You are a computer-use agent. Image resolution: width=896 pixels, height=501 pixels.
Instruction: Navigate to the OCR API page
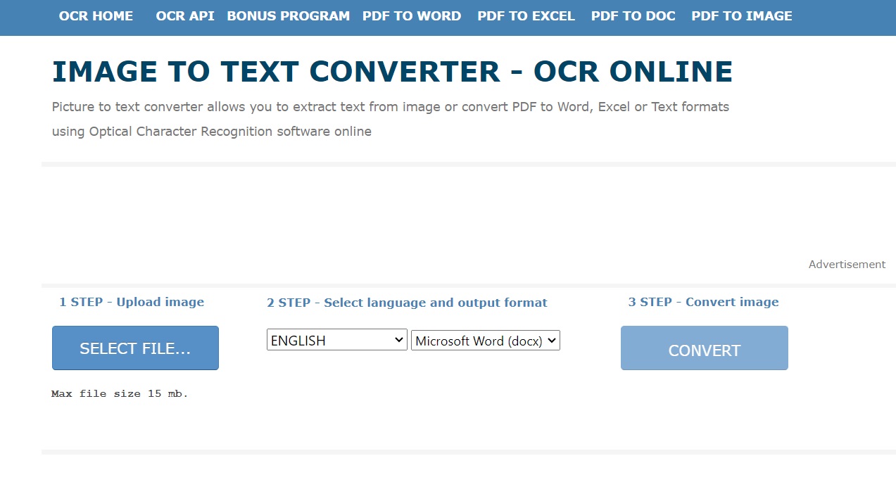click(185, 15)
